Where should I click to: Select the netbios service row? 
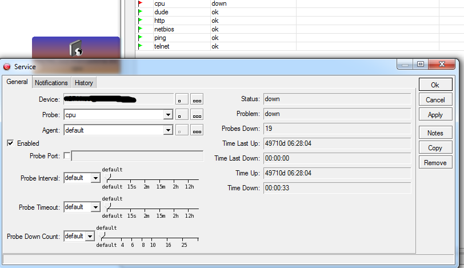(x=300, y=29)
